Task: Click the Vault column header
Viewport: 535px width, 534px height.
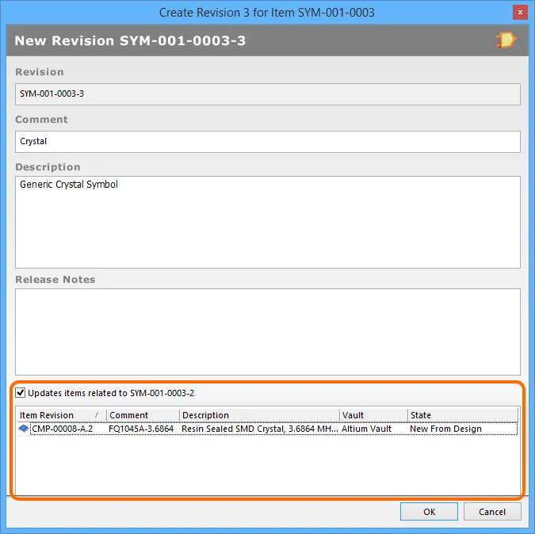Action: (373, 415)
